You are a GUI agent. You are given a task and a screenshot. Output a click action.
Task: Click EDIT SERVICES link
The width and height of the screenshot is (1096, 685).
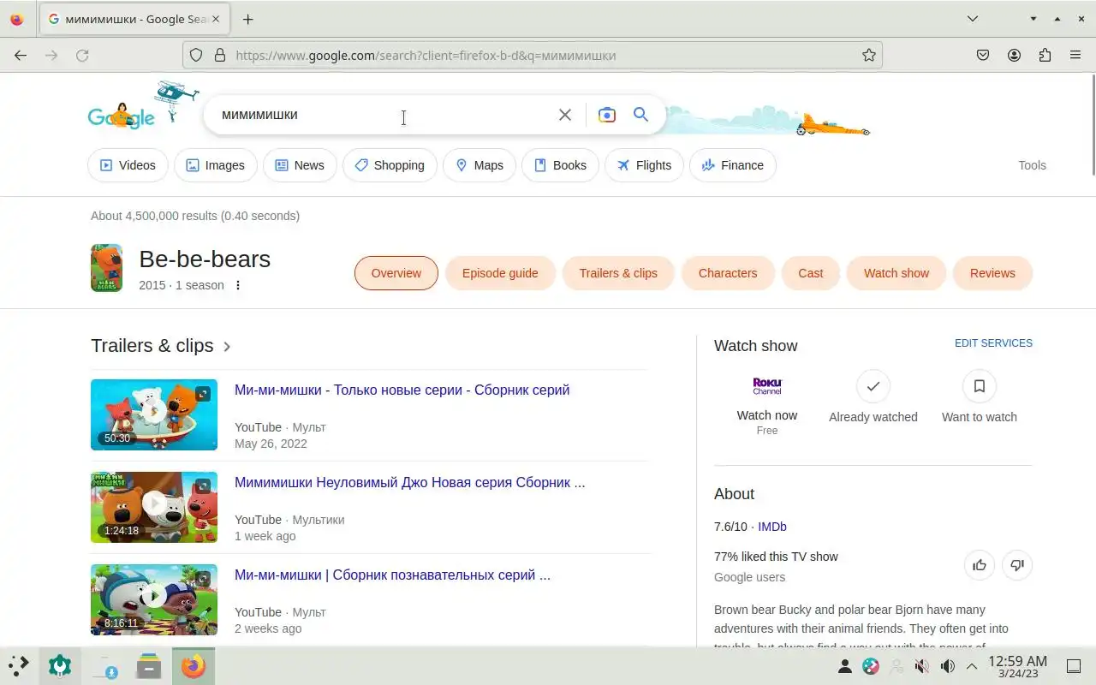pyautogui.click(x=993, y=343)
